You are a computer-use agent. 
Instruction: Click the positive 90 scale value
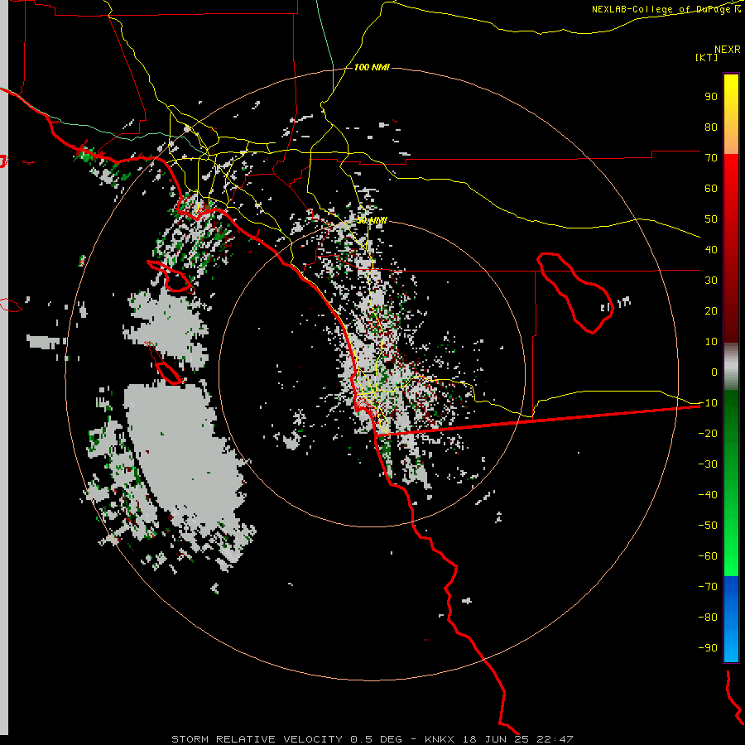(711, 97)
